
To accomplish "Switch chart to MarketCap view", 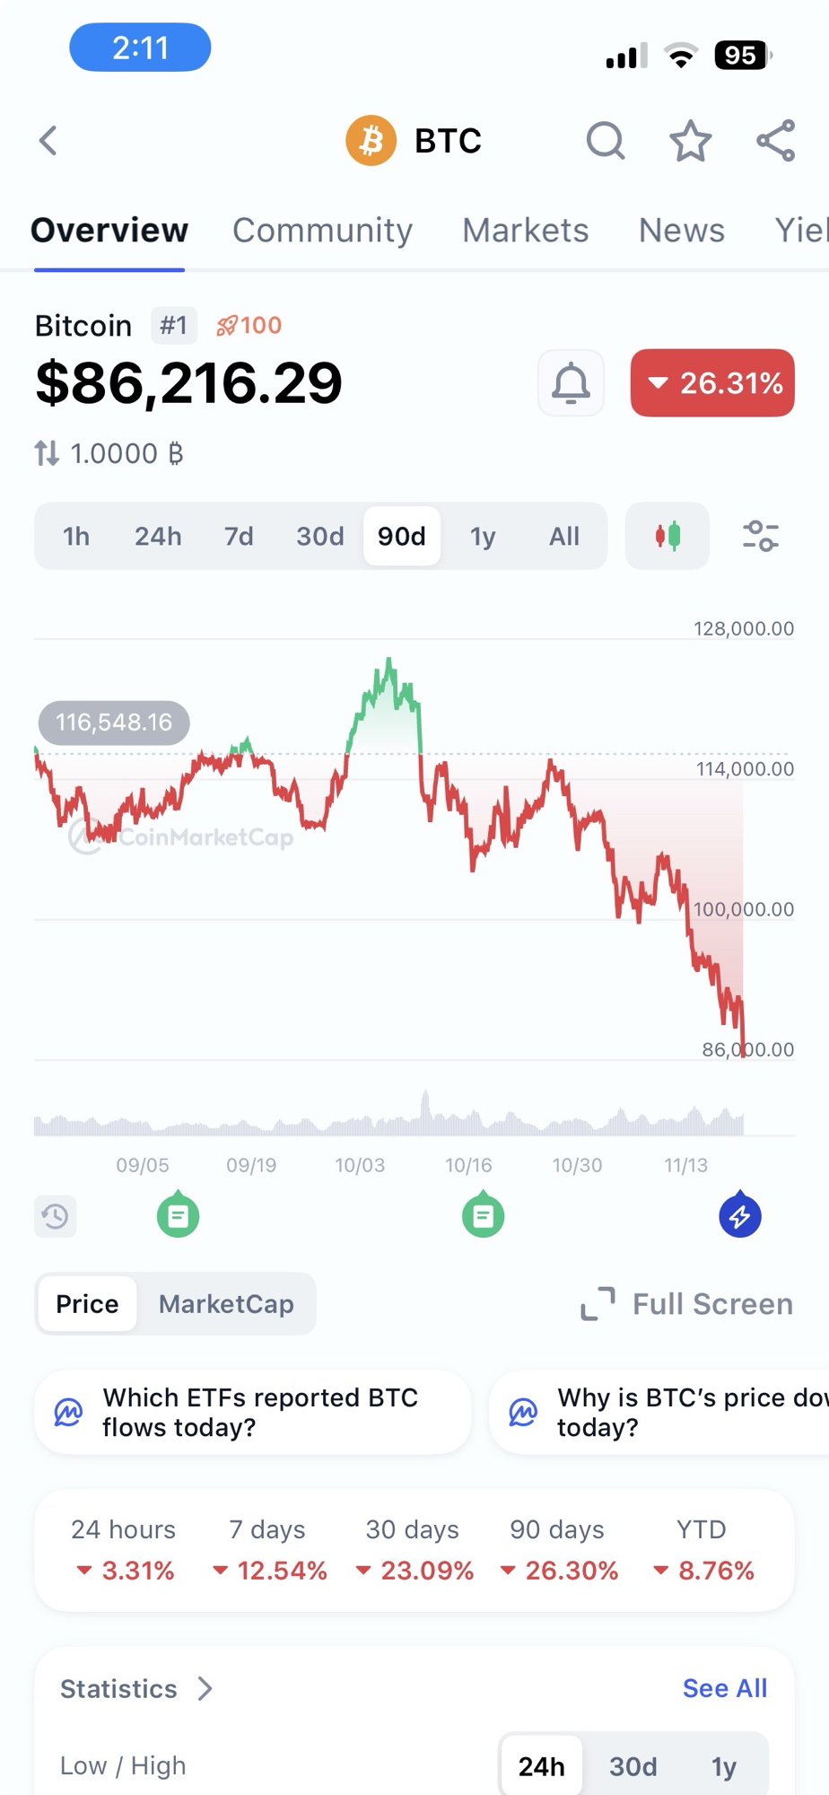I will (x=226, y=1304).
